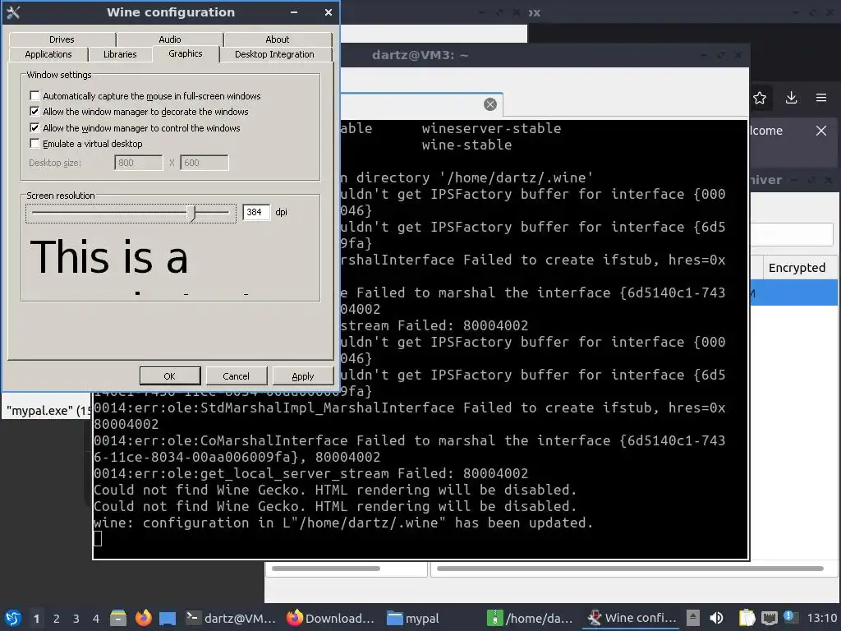This screenshot has height=631, width=841.
Task: Toggle window manager control windows checkbox
Action: point(34,127)
